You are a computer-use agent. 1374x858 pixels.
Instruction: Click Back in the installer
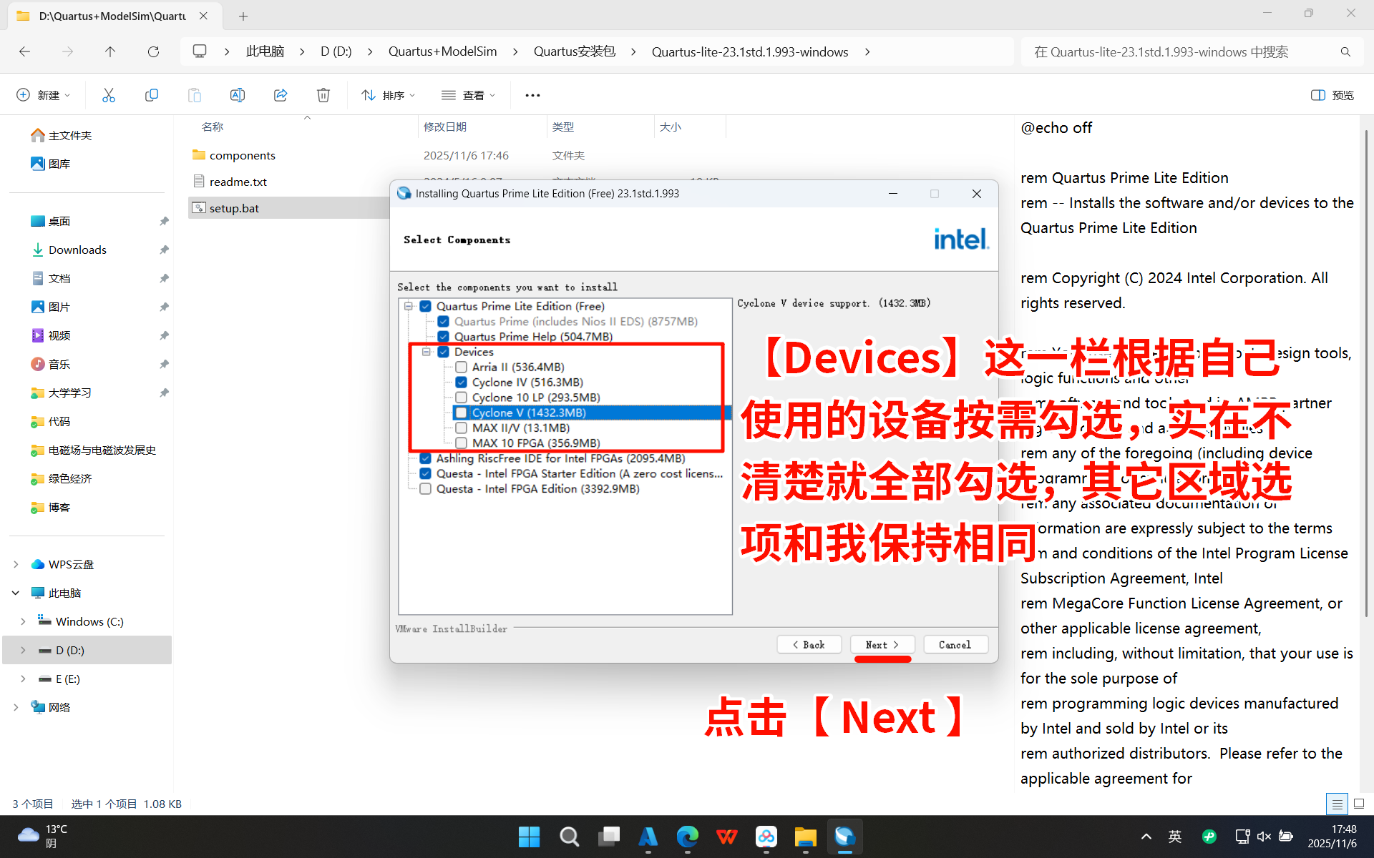pos(809,645)
